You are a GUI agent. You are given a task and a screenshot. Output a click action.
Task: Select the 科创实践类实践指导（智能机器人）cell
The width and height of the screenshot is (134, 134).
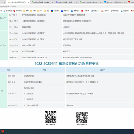[42, 58]
